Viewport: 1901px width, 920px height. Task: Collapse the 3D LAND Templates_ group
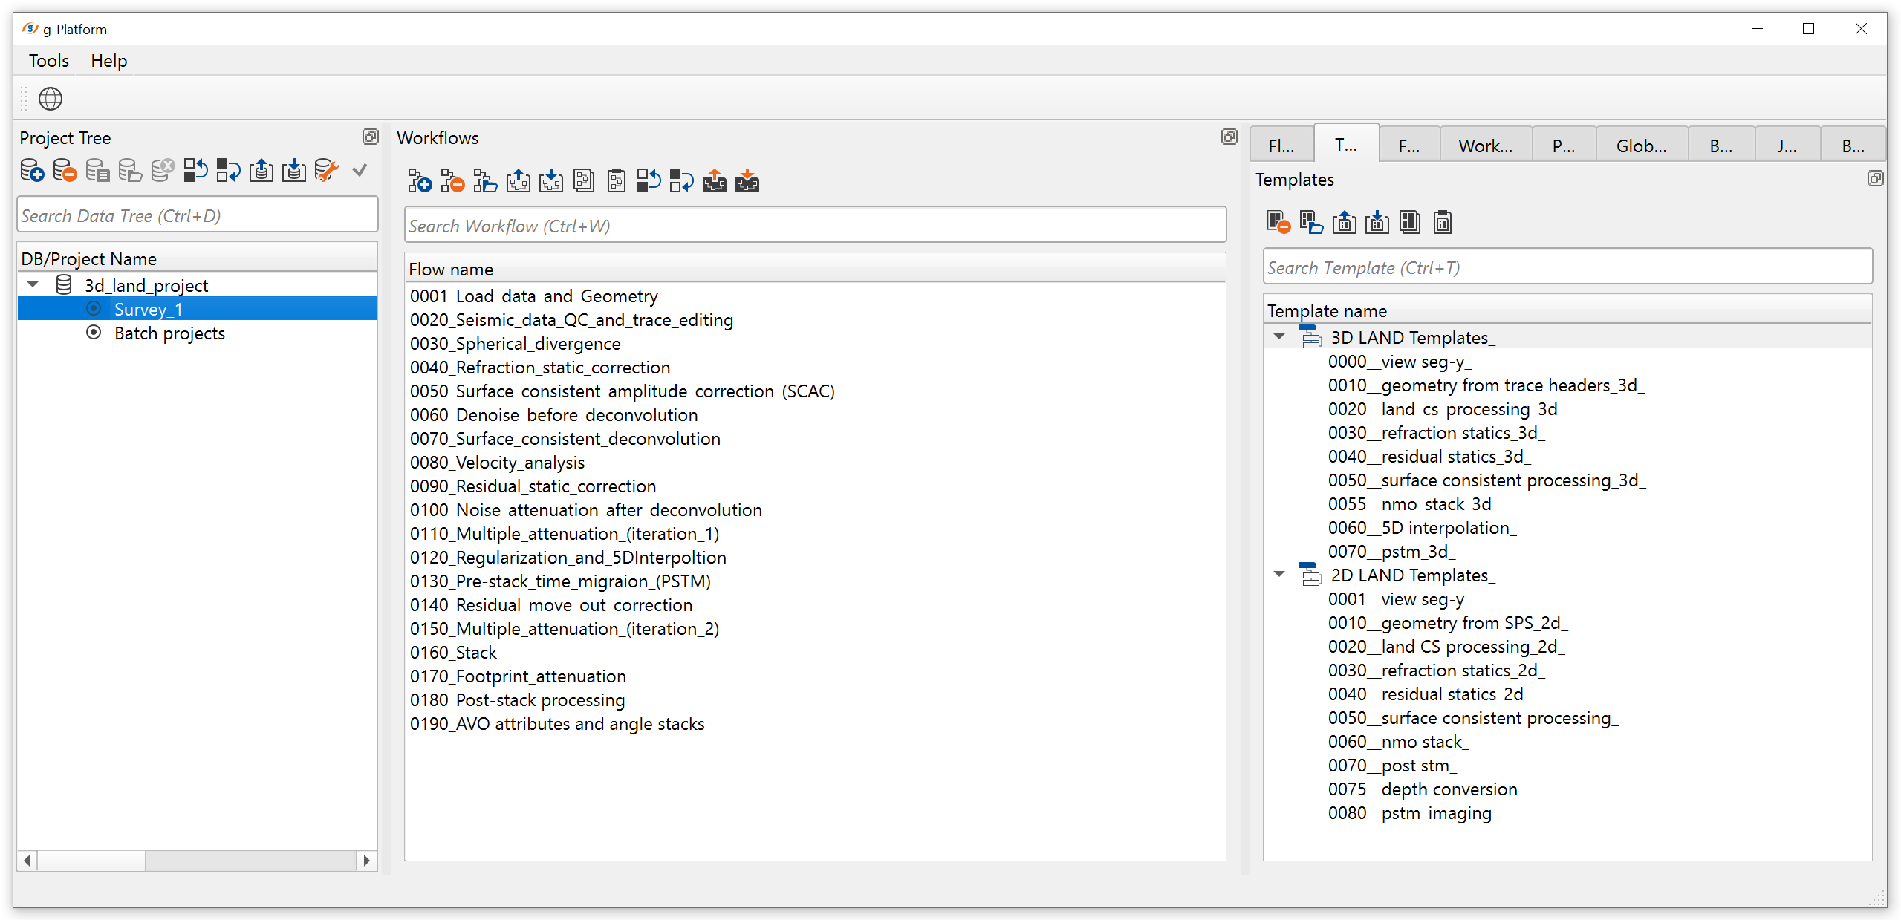(1279, 337)
